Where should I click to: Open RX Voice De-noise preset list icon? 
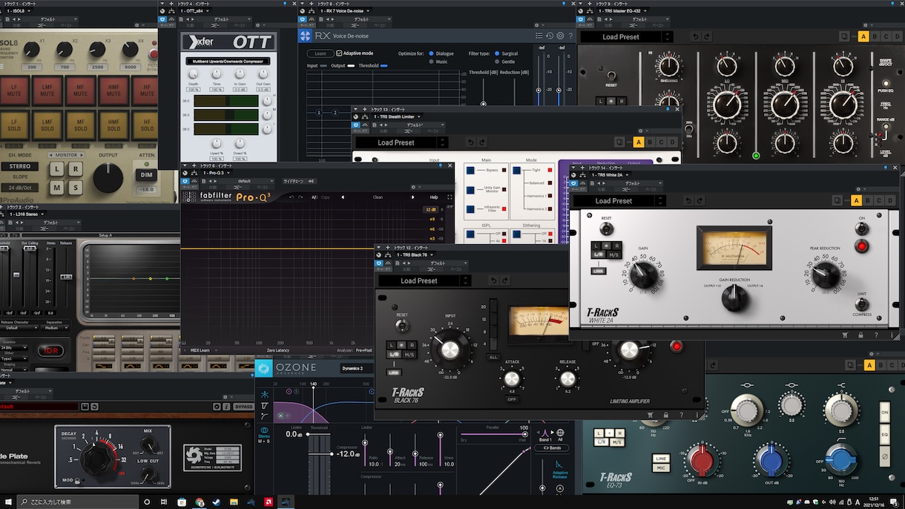(x=539, y=36)
